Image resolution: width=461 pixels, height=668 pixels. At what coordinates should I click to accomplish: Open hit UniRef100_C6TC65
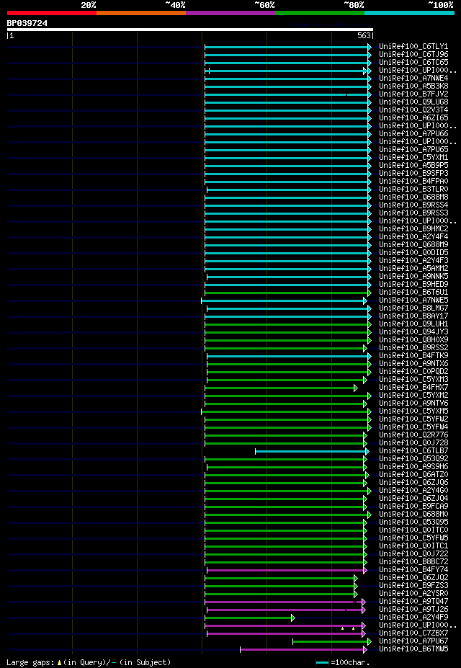point(413,62)
